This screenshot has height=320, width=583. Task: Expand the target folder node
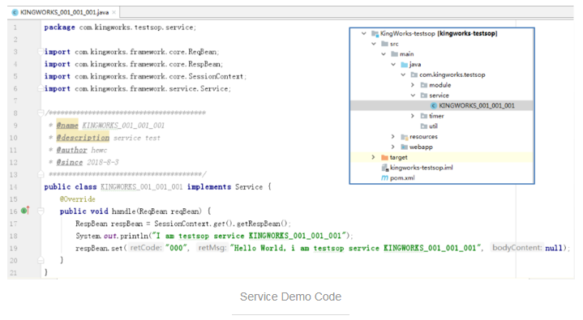coord(373,157)
